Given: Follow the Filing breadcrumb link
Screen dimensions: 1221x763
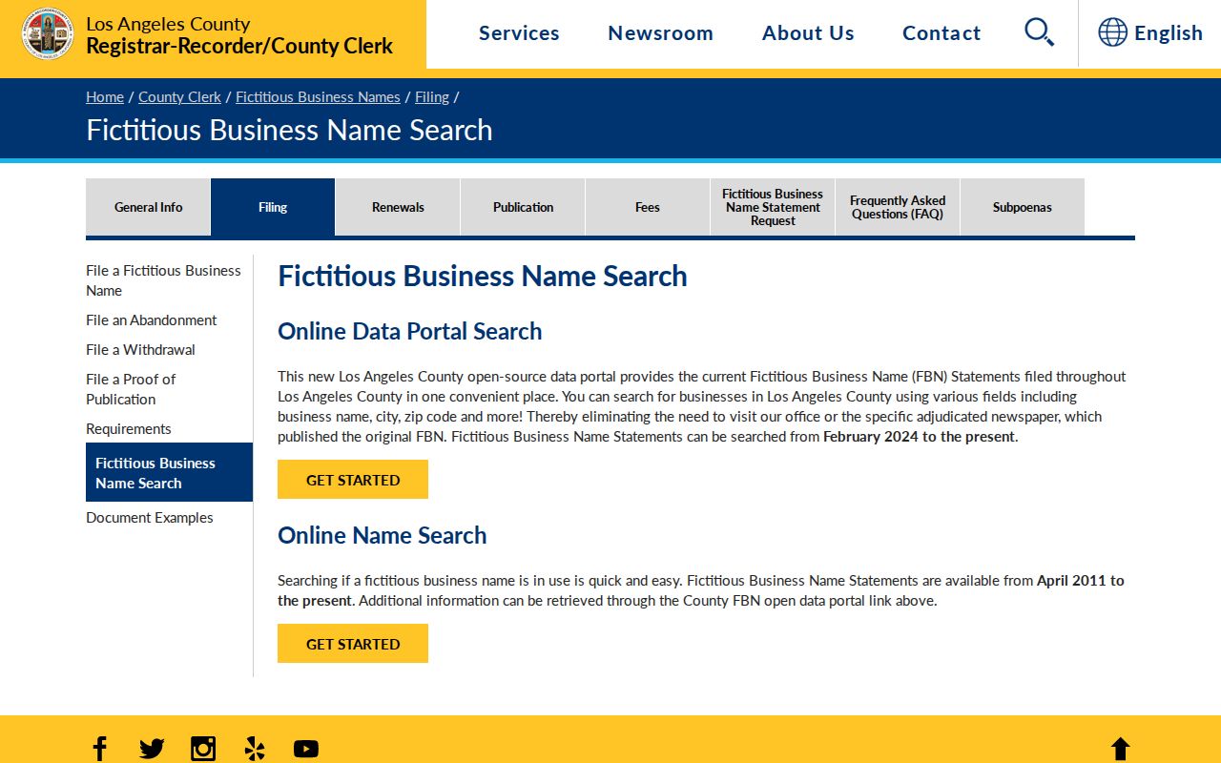Looking at the screenshot, I should pyautogui.click(x=432, y=97).
